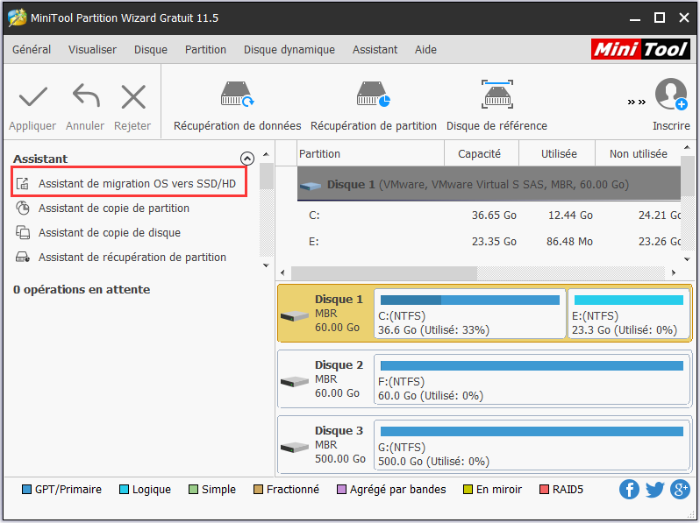Launch Assistant de copie de disque
Screen dimensions: 700x523
tap(110, 233)
